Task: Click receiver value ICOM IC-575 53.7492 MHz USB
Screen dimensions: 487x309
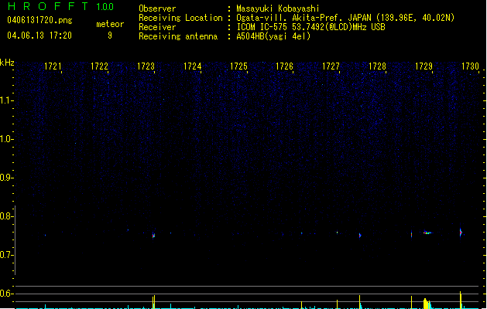Action: tap(311, 27)
